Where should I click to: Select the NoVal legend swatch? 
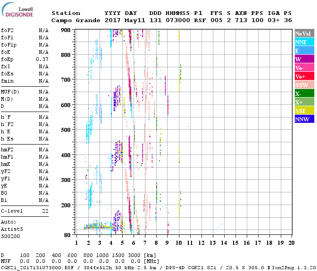click(x=304, y=33)
